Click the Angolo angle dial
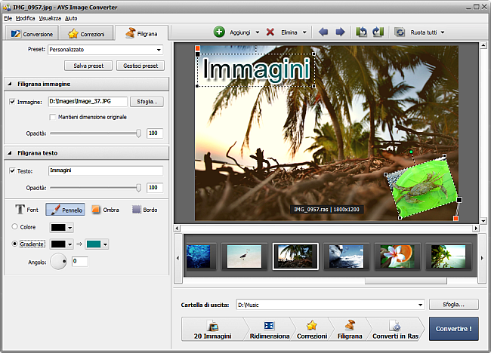The image size is (491, 353). [59, 262]
